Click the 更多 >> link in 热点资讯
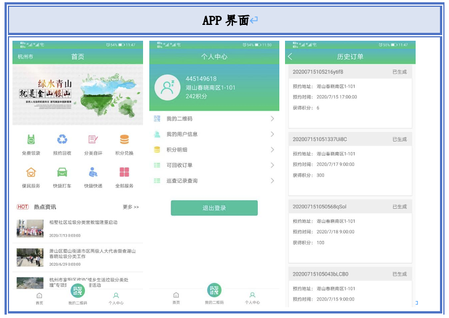The image size is (449, 318). tap(131, 207)
